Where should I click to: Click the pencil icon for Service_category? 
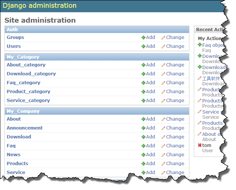tap(163, 101)
